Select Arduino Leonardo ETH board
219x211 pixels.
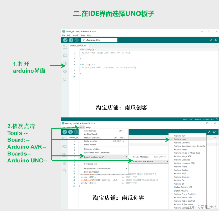click(x=188, y=163)
